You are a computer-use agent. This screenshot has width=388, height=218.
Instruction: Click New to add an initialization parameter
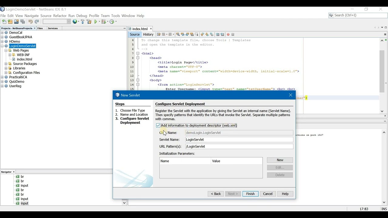[280, 160]
